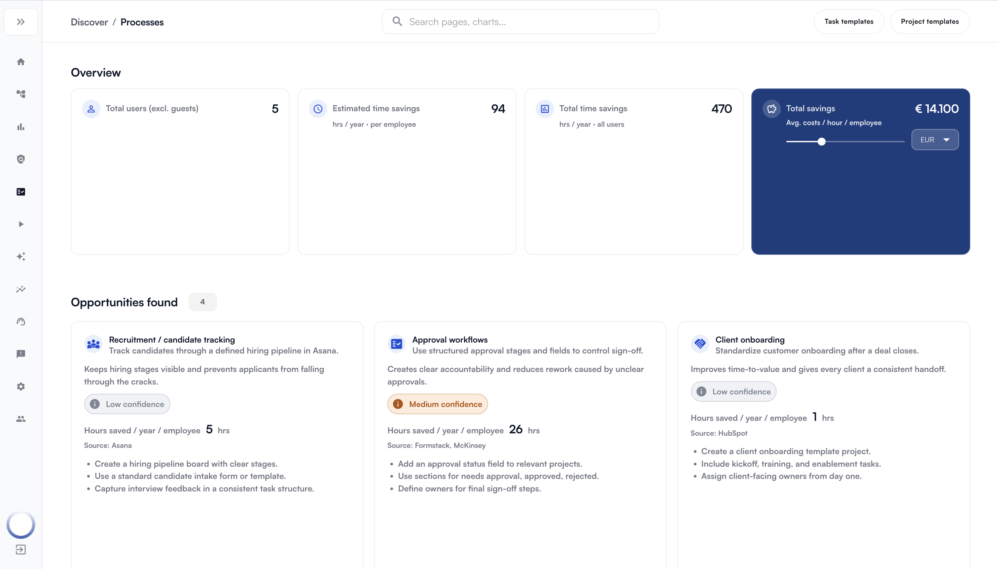The width and height of the screenshot is (998, 569).
Task: Click the € 14.100 total savings value
Action: (x=937, y=109)
